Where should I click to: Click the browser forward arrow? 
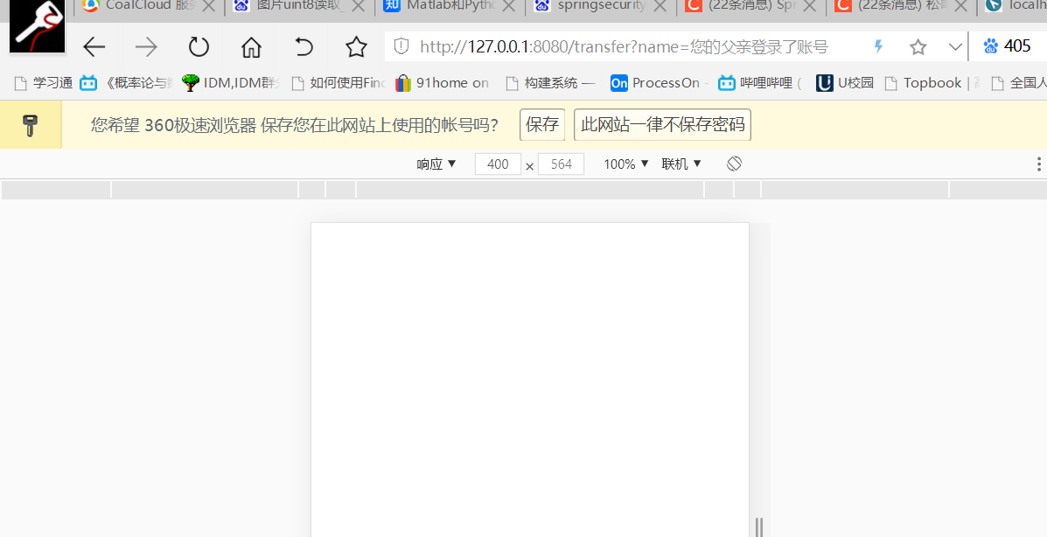(146, 46)
